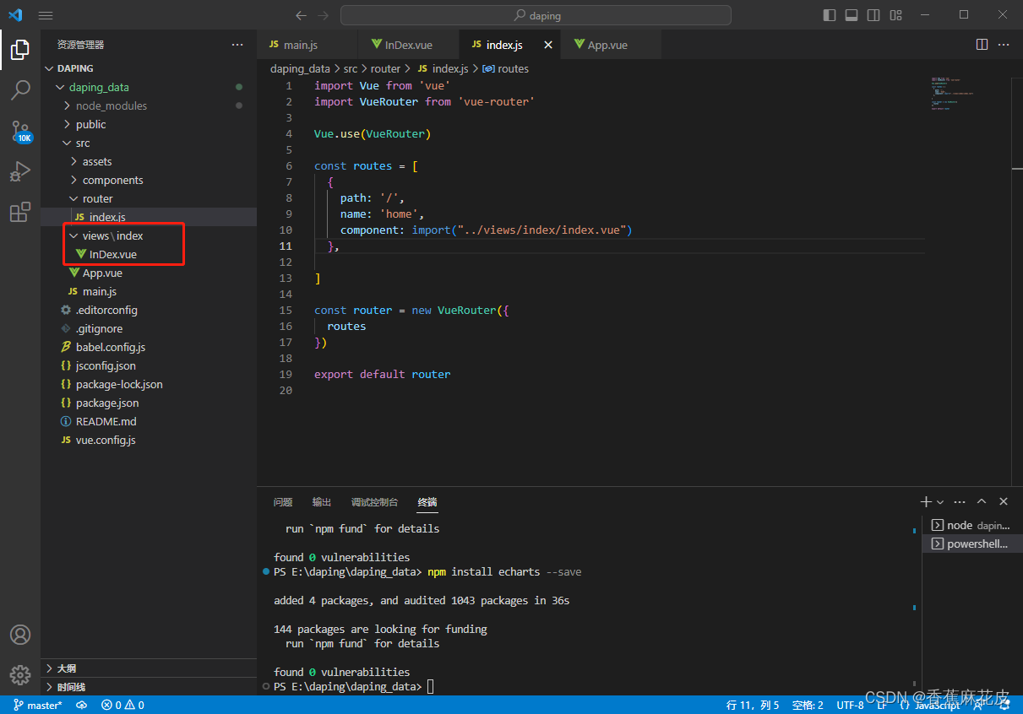Split the editor to the right
Screen dimensions: 1023x714
tap(982, 45)
